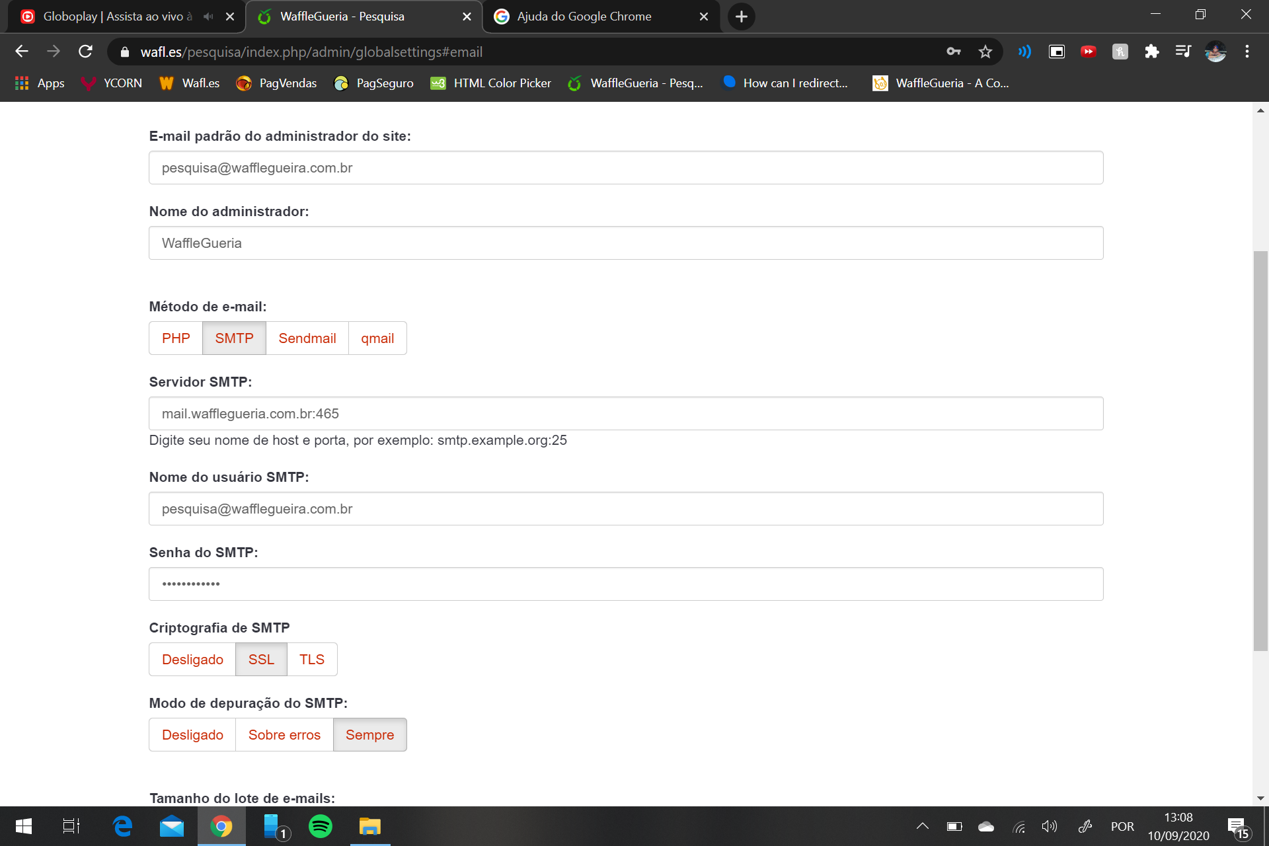Click the Servidor SMTP input field

pyautogui.click(x=625, y=414)
